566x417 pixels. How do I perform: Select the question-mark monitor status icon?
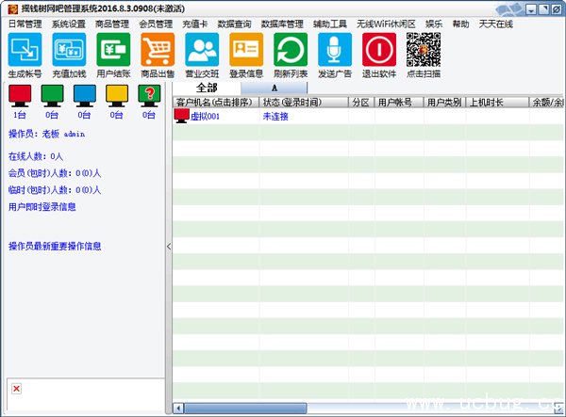[x=149, y=96]
